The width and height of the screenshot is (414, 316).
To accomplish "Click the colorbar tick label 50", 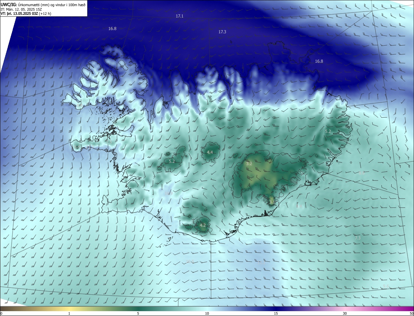I will tap(411, 313).
